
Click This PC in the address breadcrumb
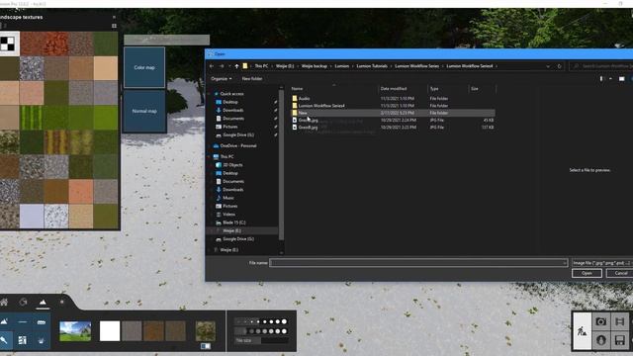click(x=261, y=66)
